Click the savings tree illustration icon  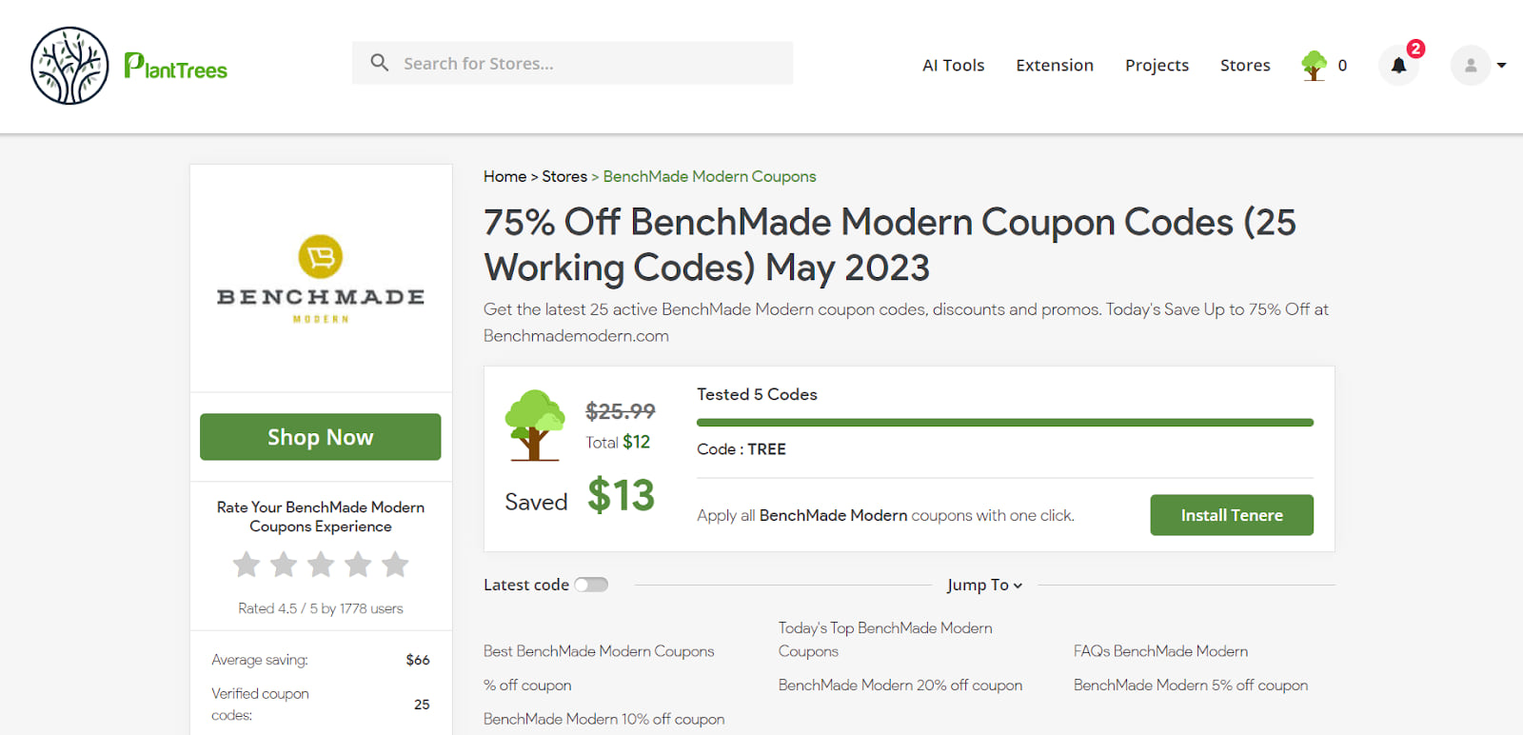[x=534, y=425]
